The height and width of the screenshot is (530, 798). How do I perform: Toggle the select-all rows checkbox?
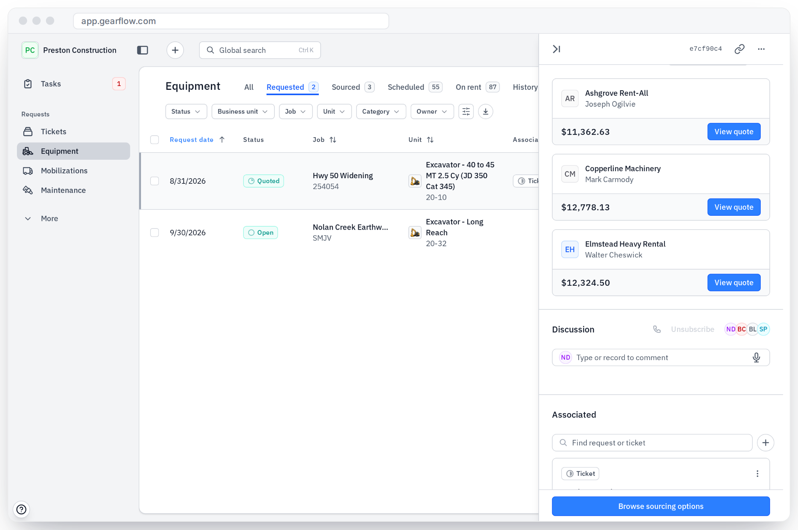[154, 140]
